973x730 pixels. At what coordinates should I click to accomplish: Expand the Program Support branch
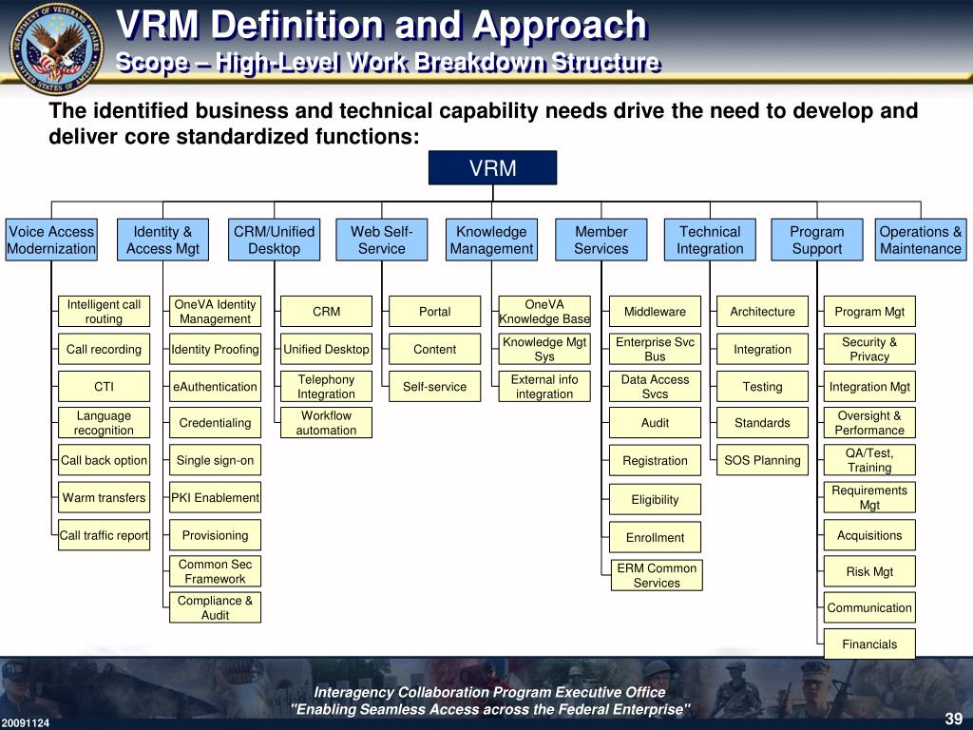(816, 239)
